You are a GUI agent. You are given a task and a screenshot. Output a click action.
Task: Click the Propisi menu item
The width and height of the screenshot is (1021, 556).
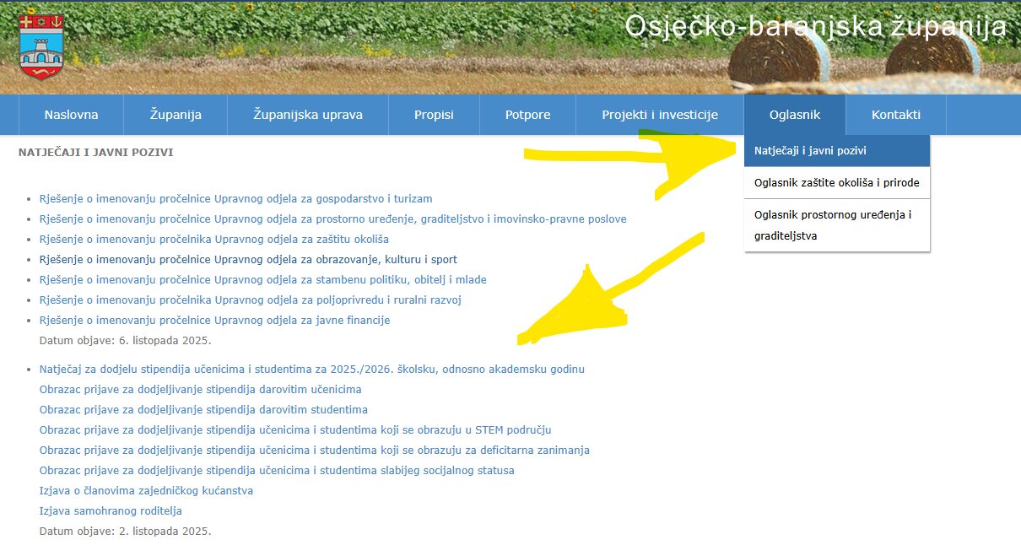pyautogui.click(x=434, y=115)
